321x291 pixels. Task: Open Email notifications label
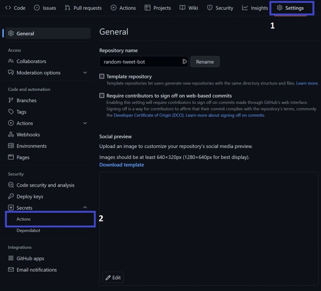pos(37,270)
